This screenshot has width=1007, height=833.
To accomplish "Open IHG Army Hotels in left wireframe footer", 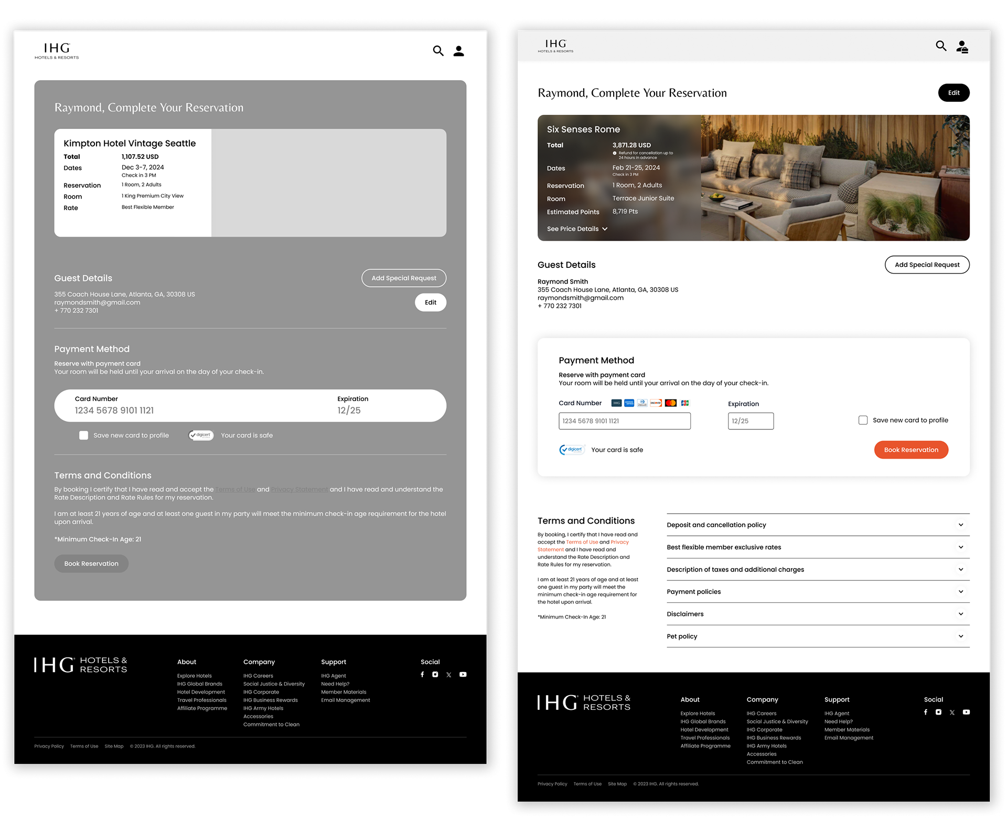I will [x=263, y=709].
